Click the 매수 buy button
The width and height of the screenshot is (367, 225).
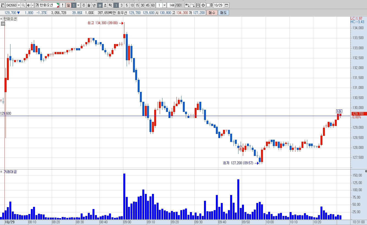(x=212, y=13)
